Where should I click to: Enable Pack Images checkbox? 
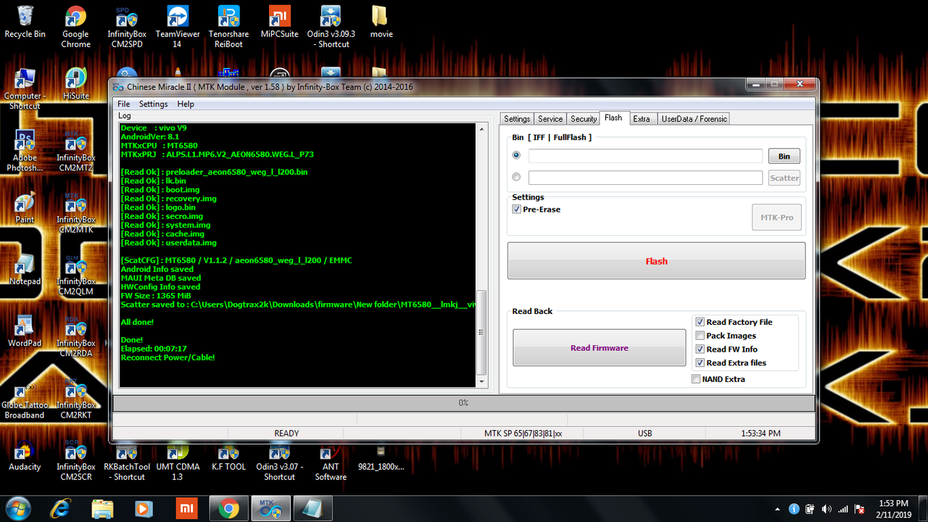click(x=700, y=336)
